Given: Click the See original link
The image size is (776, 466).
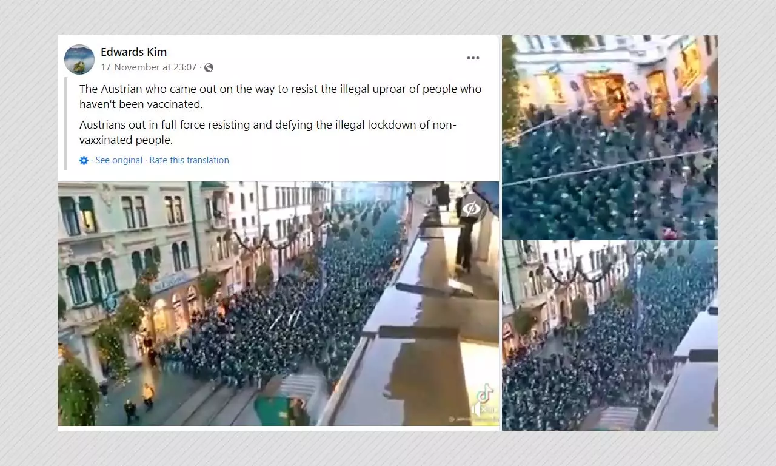Looking at the screenshot, I should 119,160.
